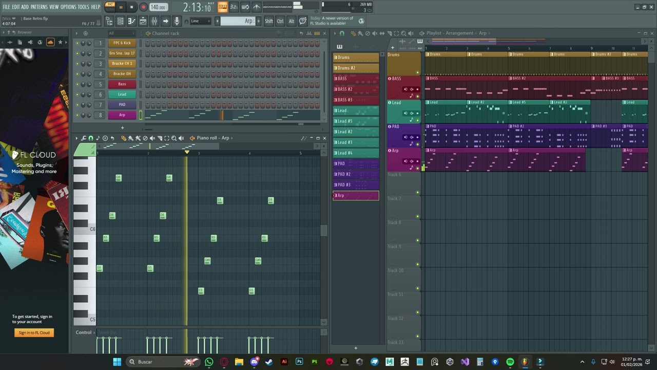This screenshot has width=657, height=370.
Task: Open the Line snap dropdown
Action: point(200,21)
